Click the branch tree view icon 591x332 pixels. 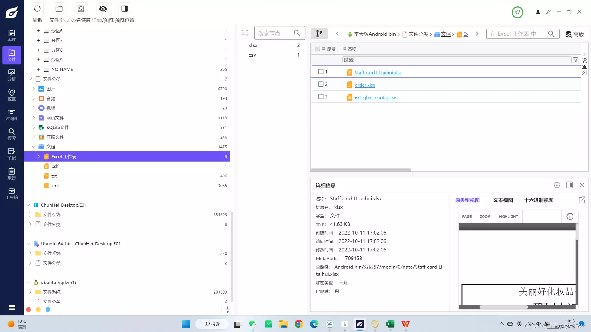319,34
